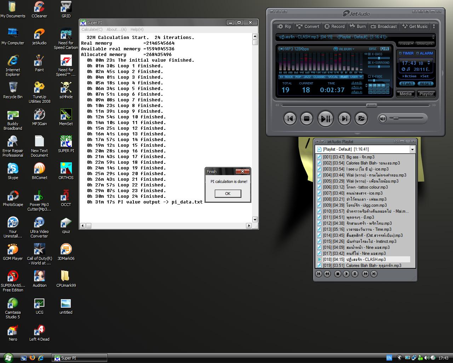Open the Calculate(C) menu in Super PI

[92, 29]
